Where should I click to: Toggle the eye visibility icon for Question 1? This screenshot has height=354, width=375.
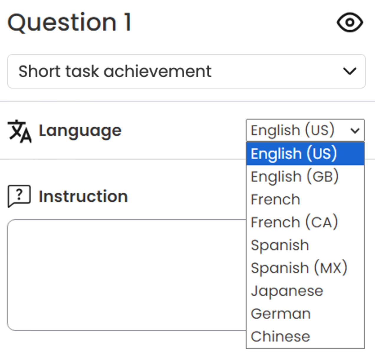[x=350, y=22]
